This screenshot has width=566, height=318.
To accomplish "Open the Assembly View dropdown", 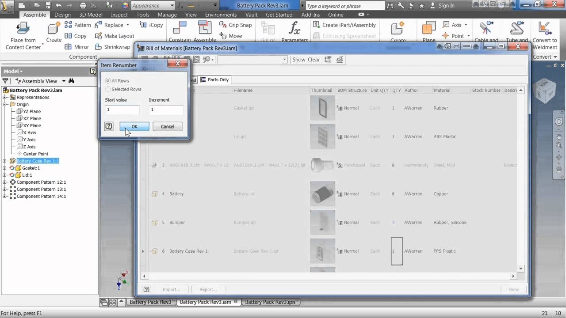I will (x=64, y=81).
